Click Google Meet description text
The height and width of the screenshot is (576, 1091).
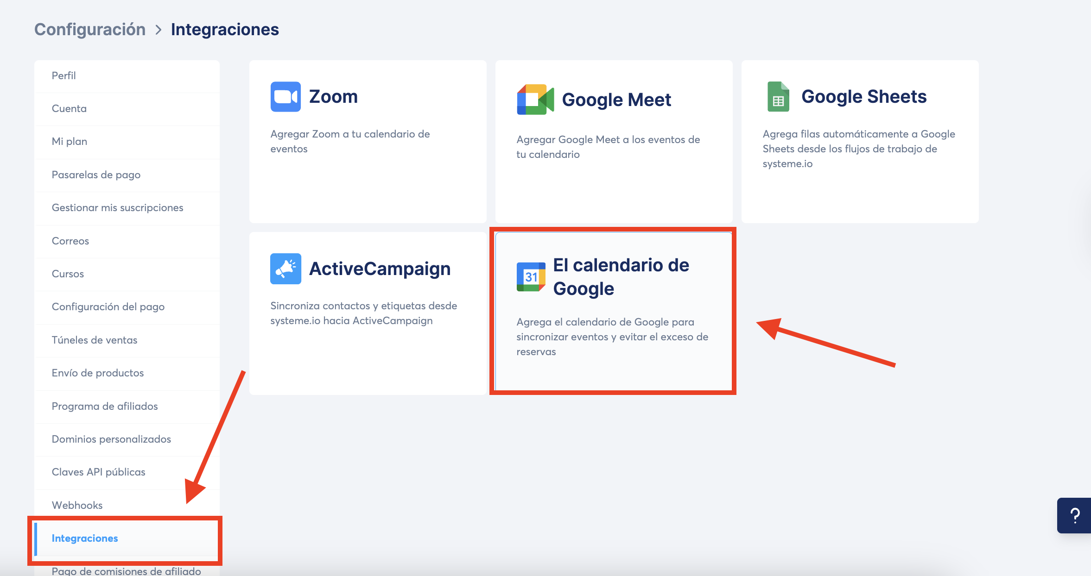(x=608, y=147)
